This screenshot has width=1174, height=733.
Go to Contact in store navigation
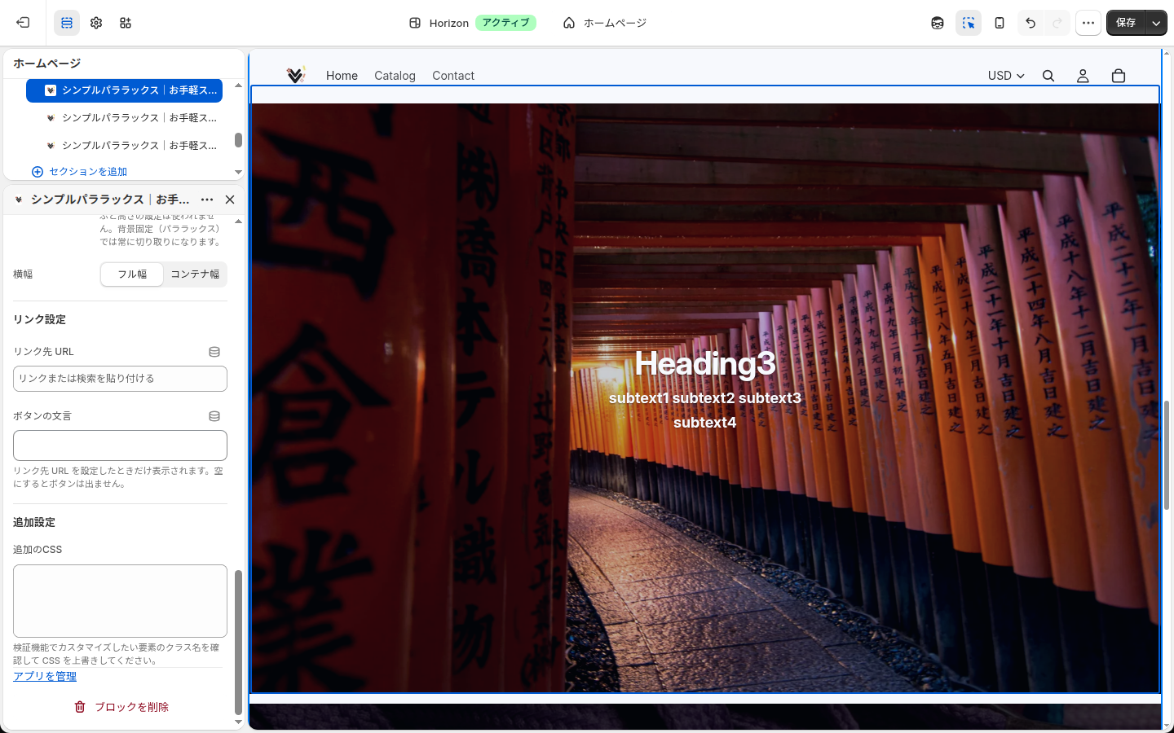click(x=453, y=76)
